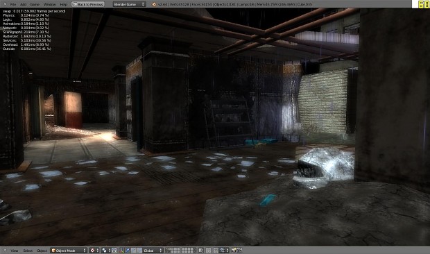Select a layer in second layer grid
The height and width of the screenshot is (254, 430).
189,250
